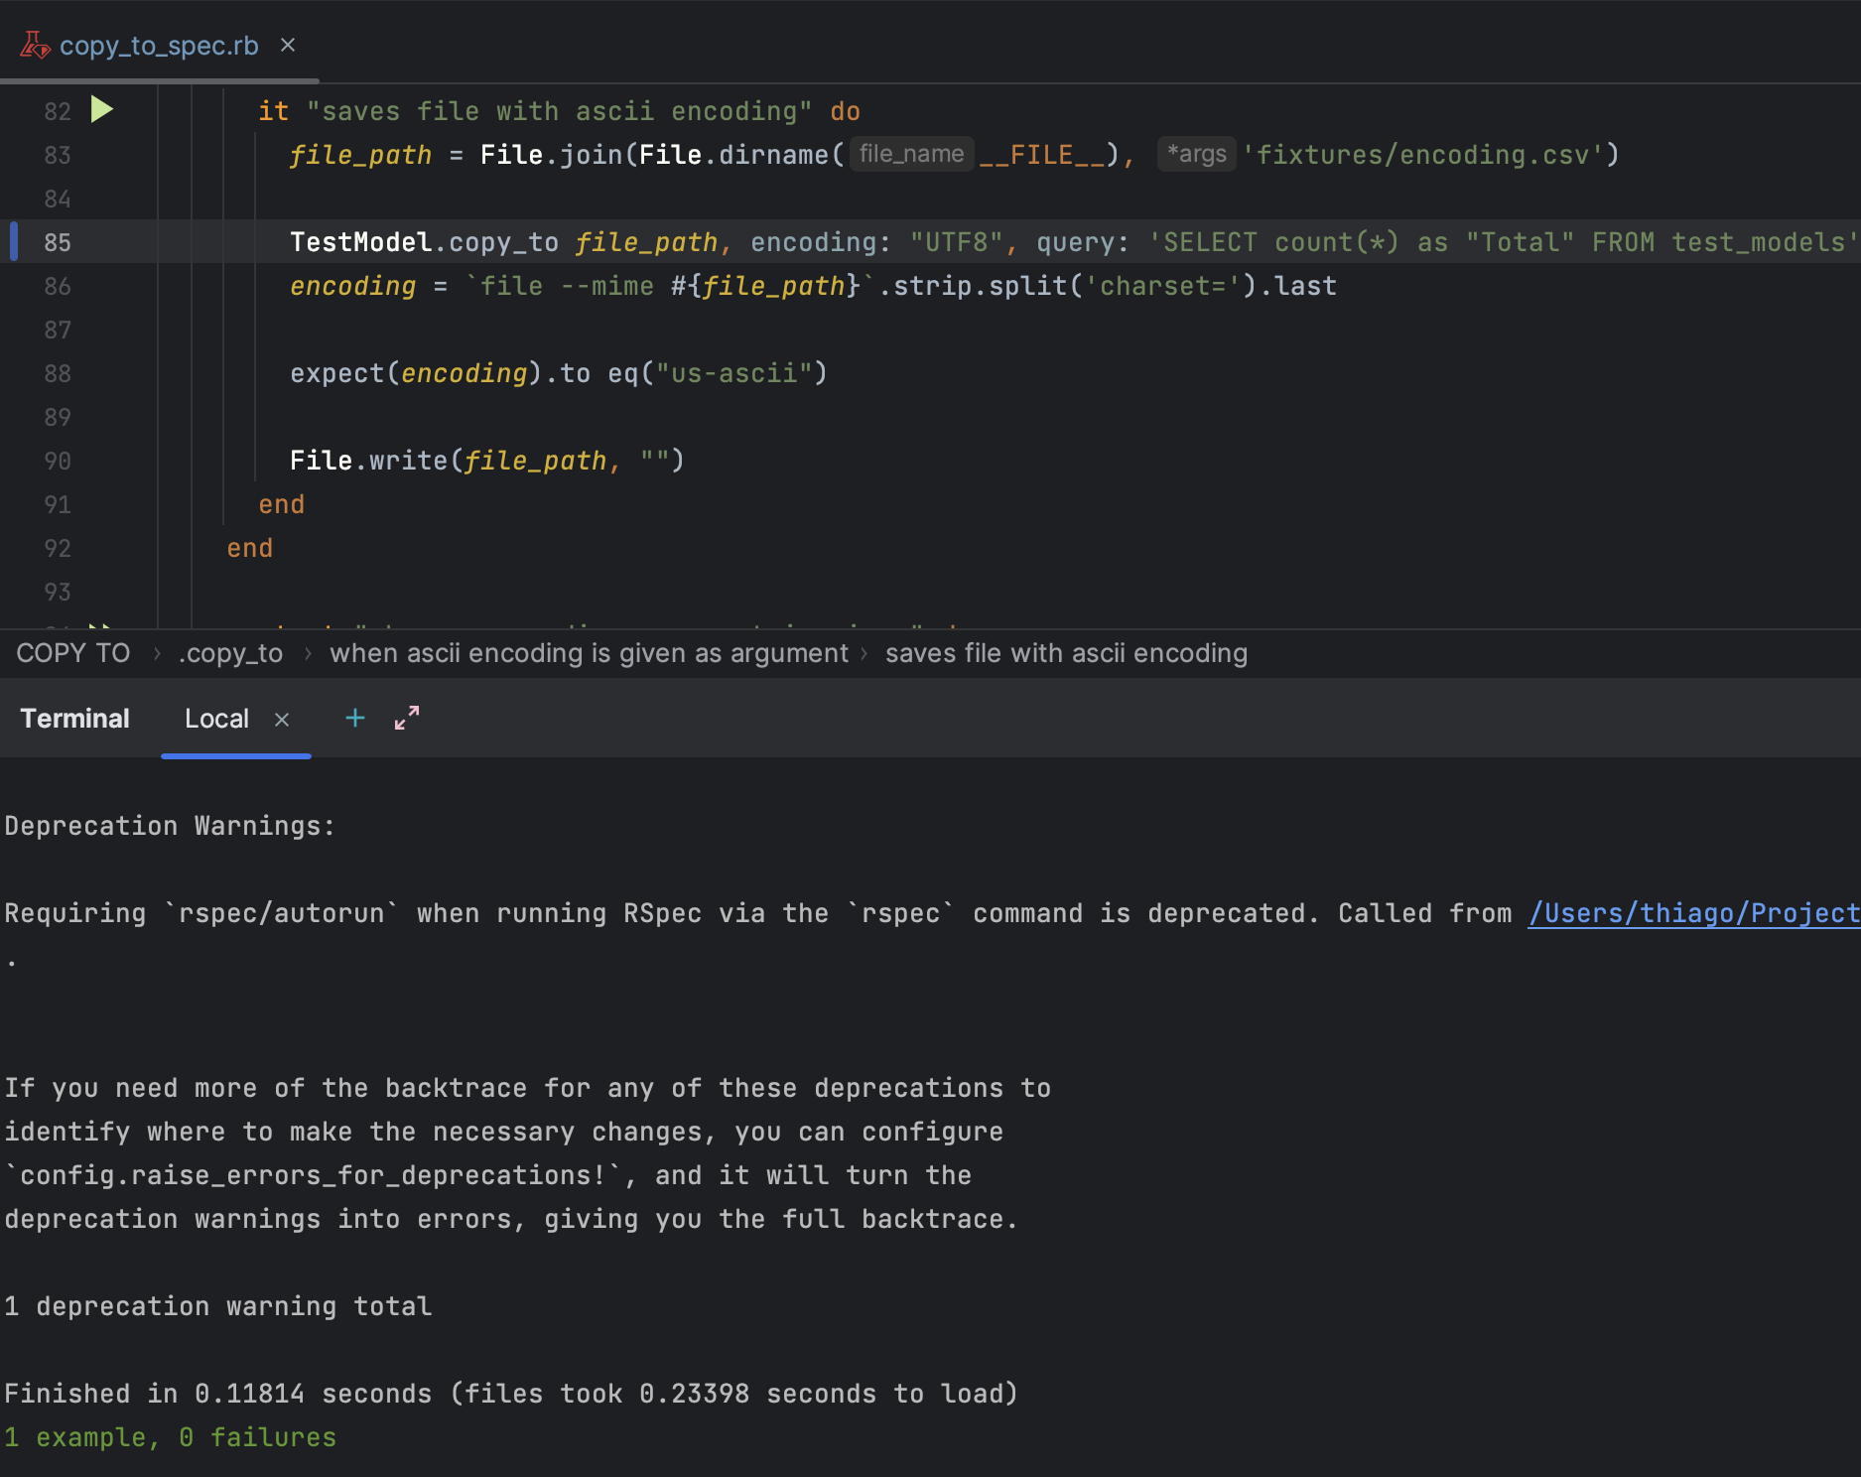
Task: Click the *args parameter hint
Action: [1197, 154]
